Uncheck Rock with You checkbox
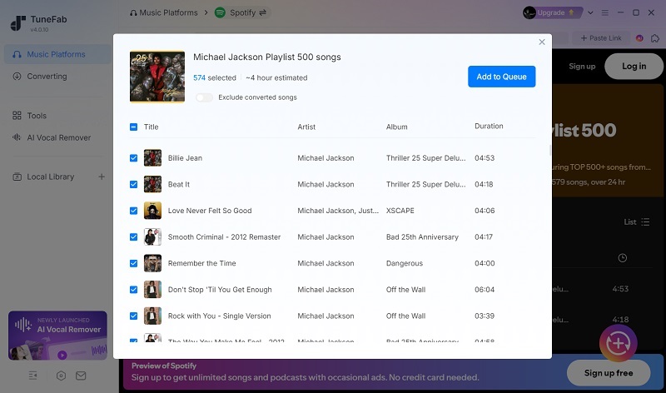The image size is (666, 393). [x=133, y=316]
